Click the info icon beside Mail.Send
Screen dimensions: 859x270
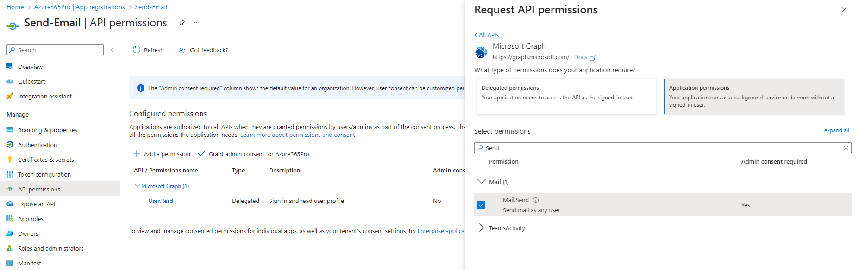(536, 200)
